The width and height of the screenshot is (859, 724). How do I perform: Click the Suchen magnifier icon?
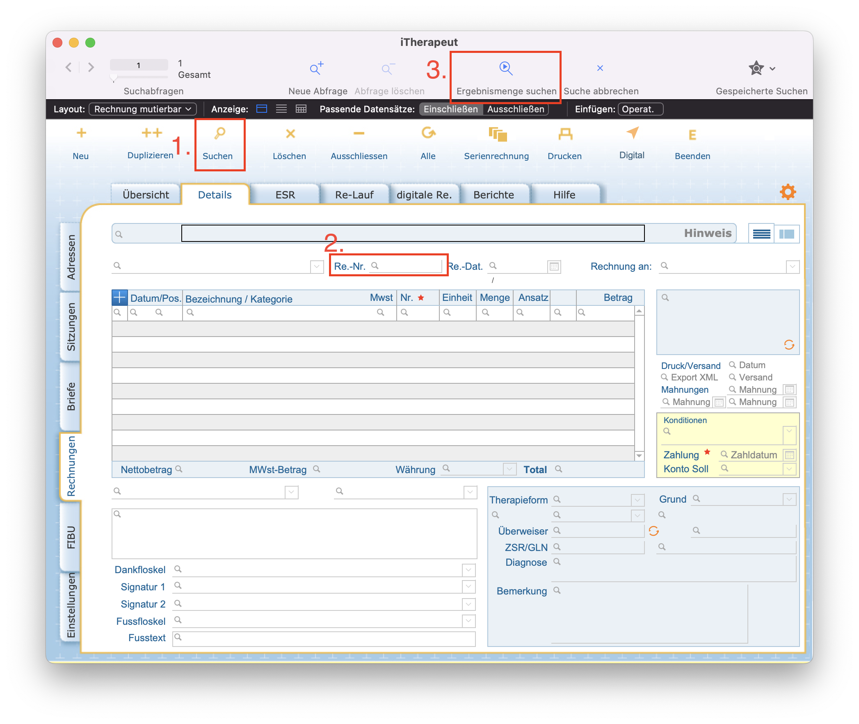pos(220,133)
